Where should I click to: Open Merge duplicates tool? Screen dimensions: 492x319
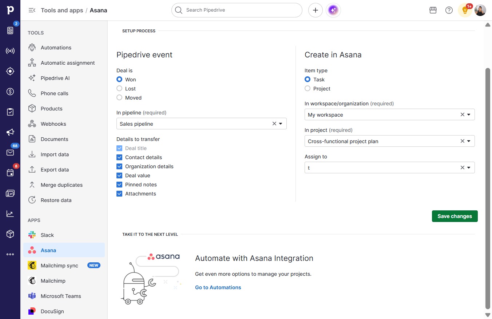64,185
